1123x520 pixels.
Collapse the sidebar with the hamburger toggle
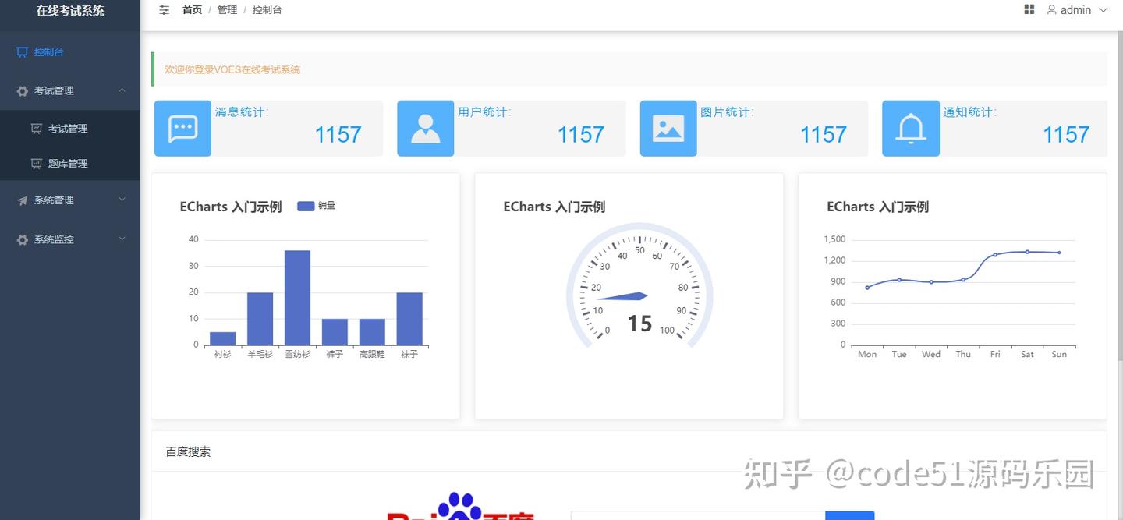click(x=164, y=10)
